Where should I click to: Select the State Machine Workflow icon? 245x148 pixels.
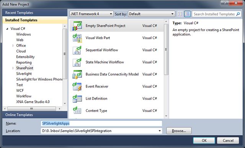pyautogui.click(x=77, y=62)
